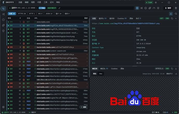Toggle the green system proxy enabled badge
This screenshot has width=179, height=114.
point(52,8)
